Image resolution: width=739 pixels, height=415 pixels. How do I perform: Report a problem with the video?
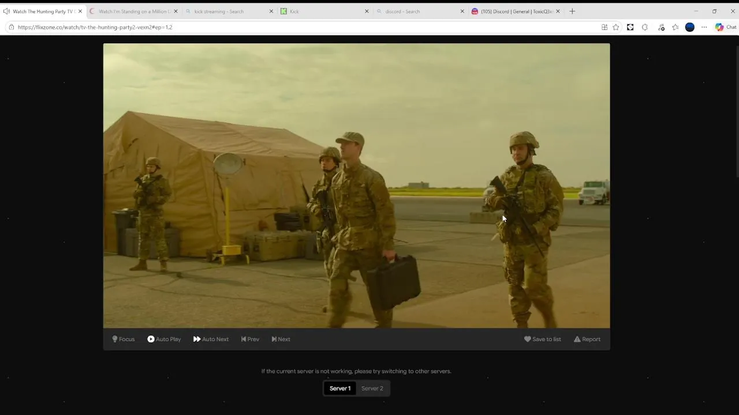tap(587, 339)
